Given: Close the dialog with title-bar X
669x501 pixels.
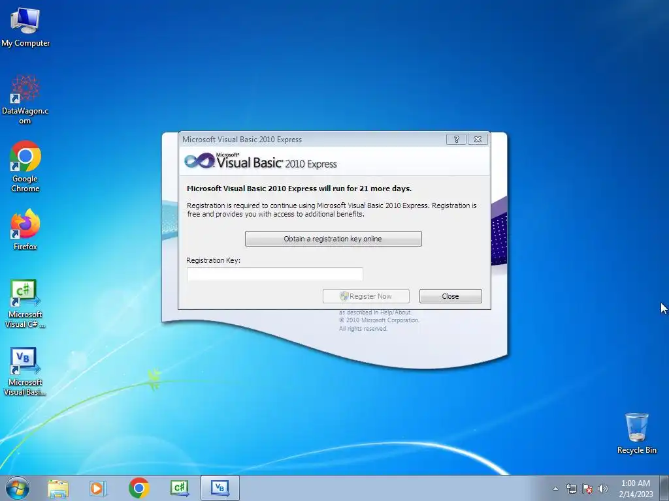Looking at the screenshot, I should pyautogui.click(x=478, y=140).
